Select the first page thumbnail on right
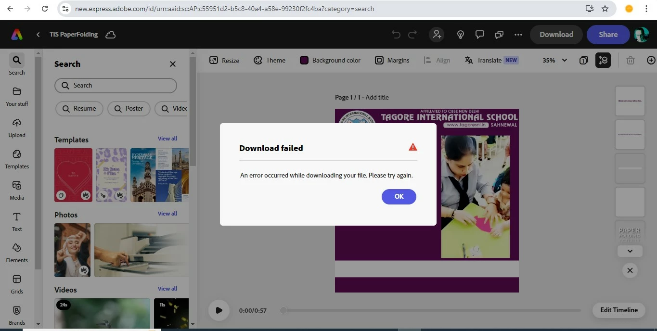The width and height of the screenshot is (657, 331). [x=630, y=101]
